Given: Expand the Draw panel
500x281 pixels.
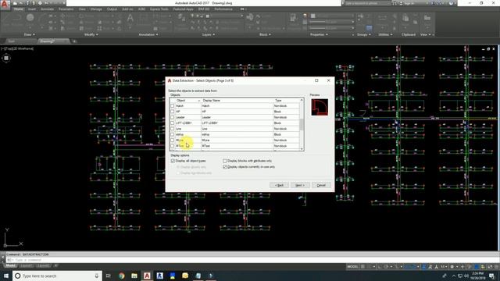Looking at the screenshot, I should (30, 34).
